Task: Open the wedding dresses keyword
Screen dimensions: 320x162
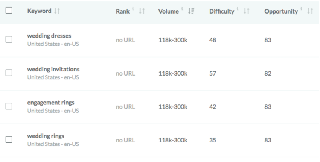Action: pos(49,36)
